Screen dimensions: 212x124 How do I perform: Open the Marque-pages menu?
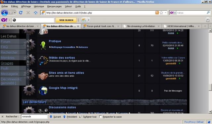(x=54, y=6)
